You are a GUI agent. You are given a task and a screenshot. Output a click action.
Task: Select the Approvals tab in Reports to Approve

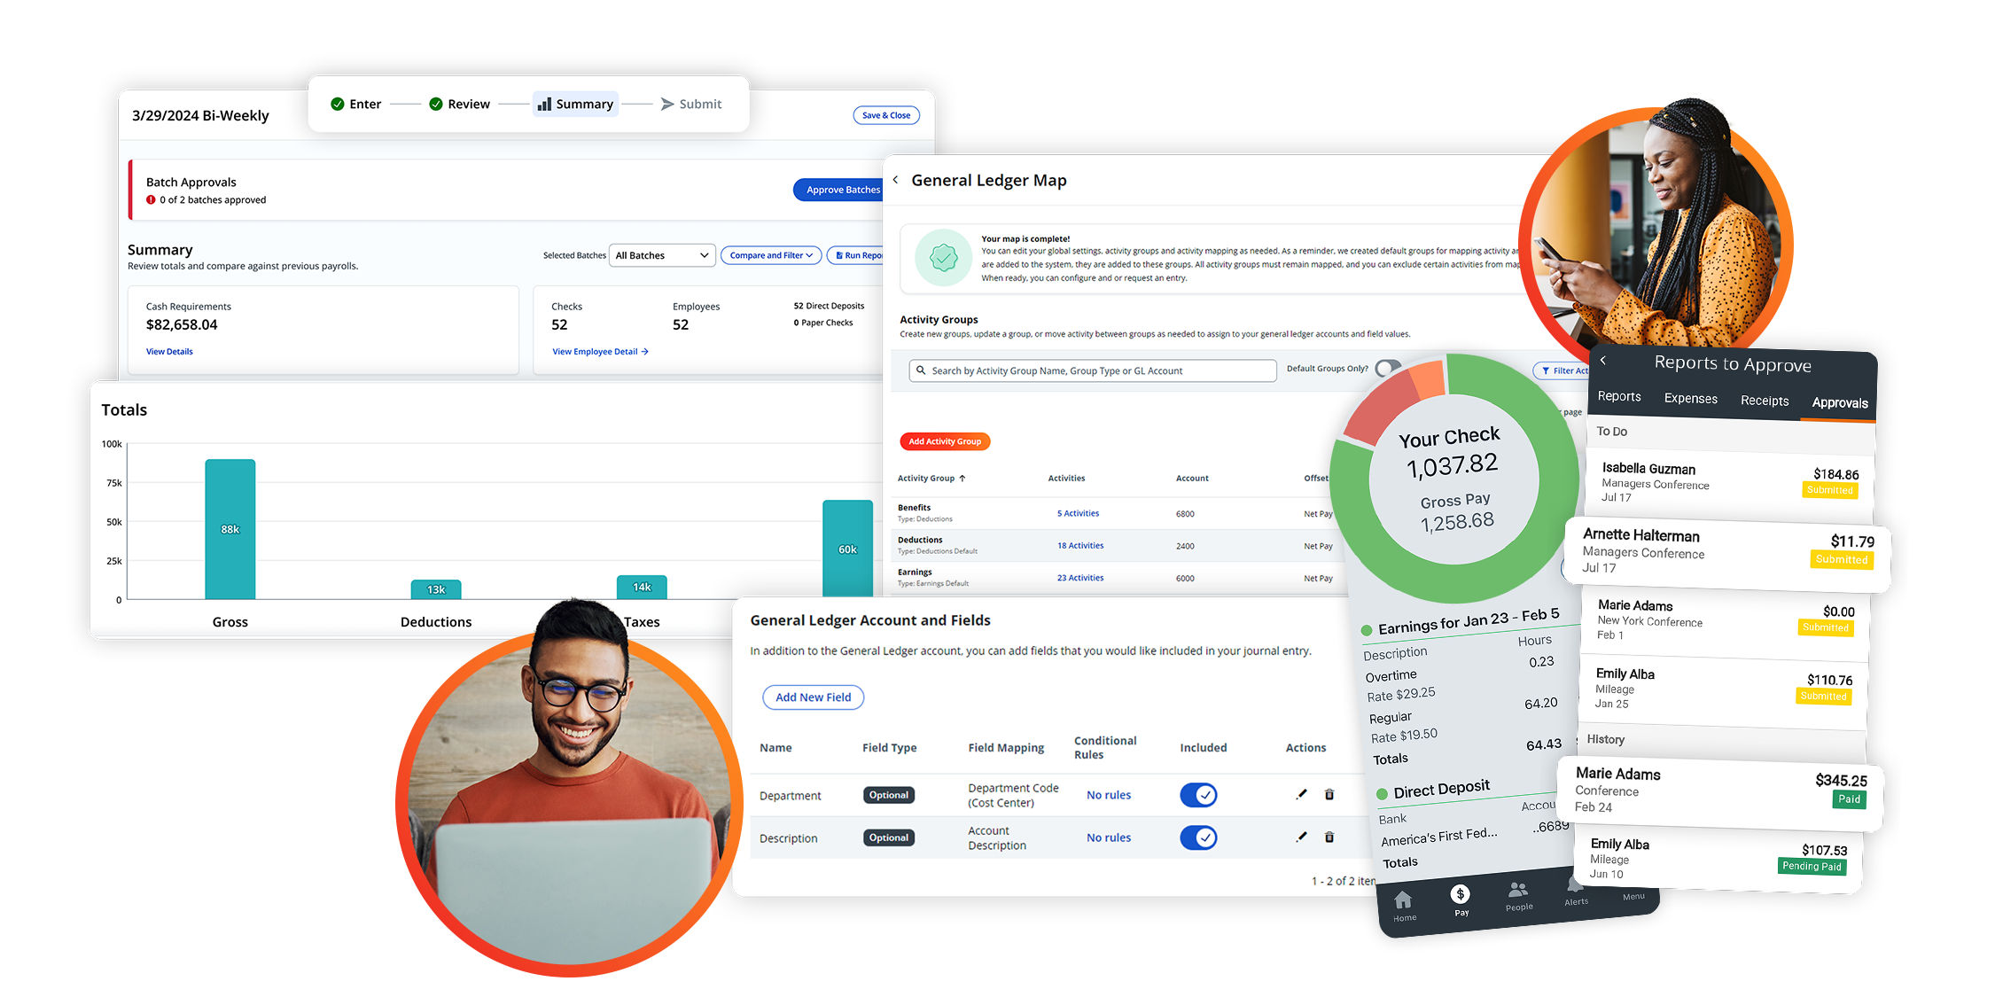[1838, 401]
